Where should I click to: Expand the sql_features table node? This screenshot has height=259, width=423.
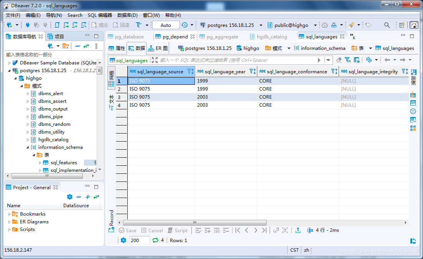tap(40, 163)
